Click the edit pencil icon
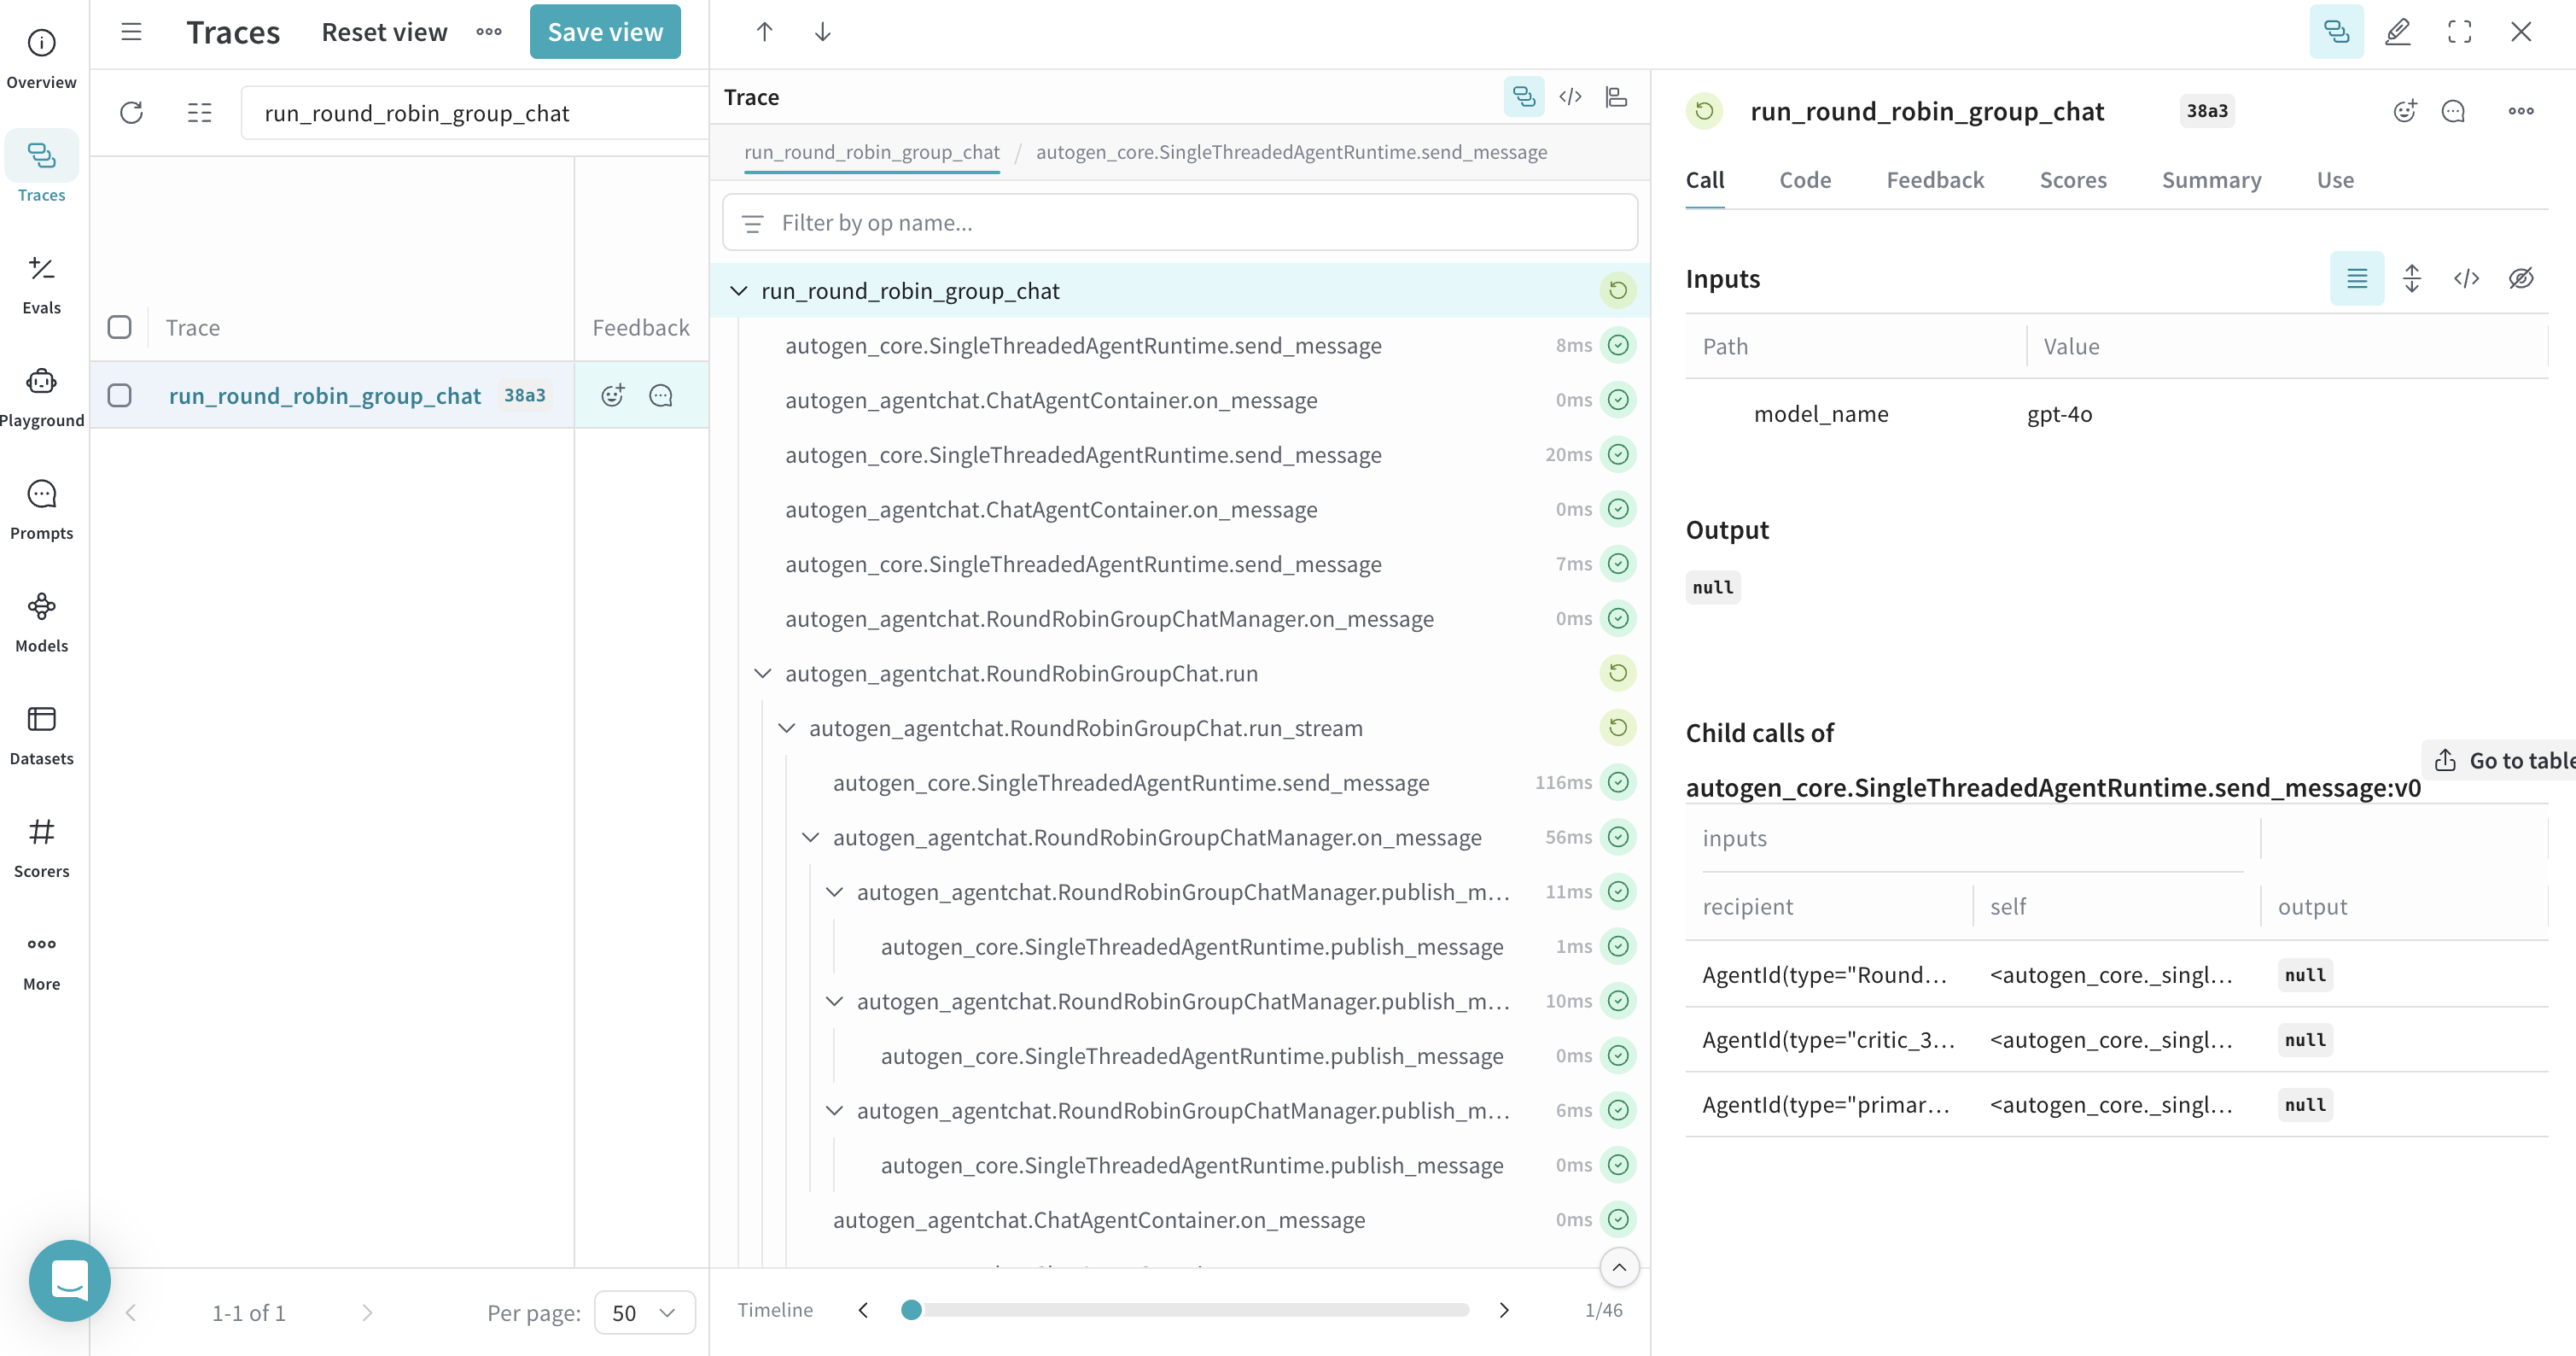The width and height of the screenshot is (2576, 1356). [2397, 31]
